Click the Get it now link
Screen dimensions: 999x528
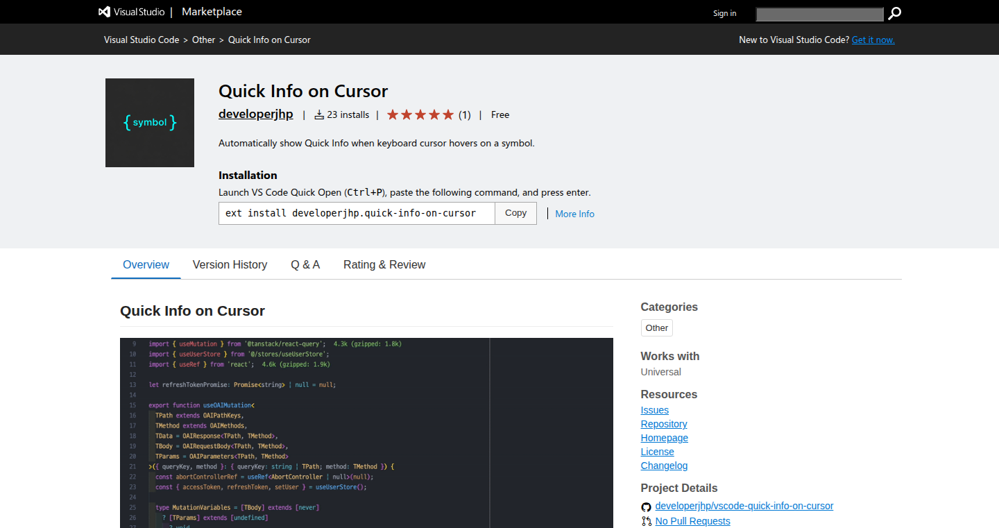point(873,40)
